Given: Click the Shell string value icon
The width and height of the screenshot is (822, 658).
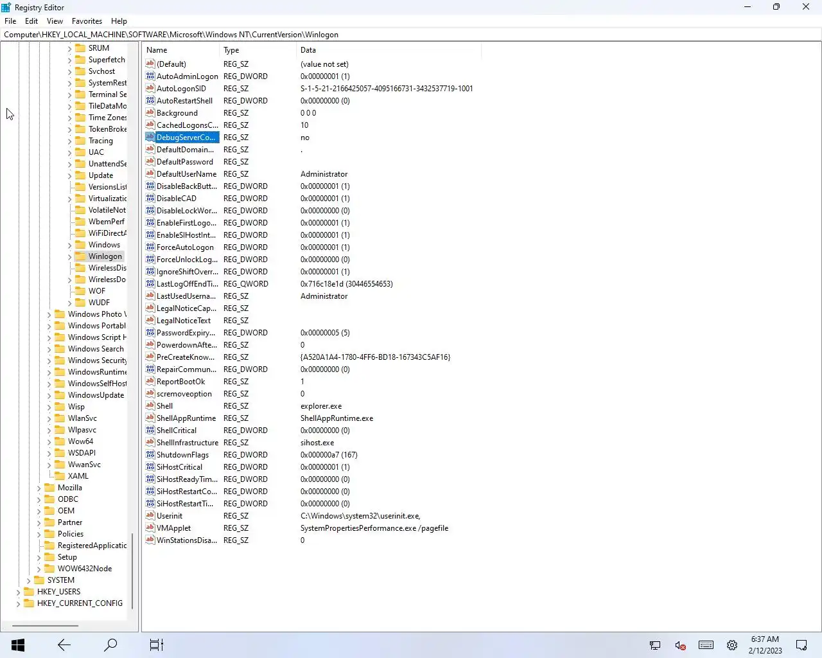Looking at the screenshot, I should coord(150,405).
